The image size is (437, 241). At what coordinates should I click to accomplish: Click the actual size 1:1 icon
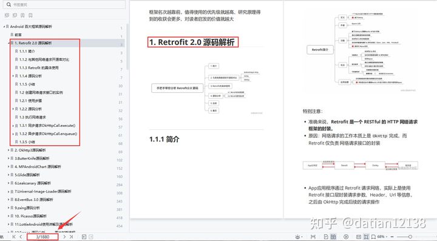point(359,237)
